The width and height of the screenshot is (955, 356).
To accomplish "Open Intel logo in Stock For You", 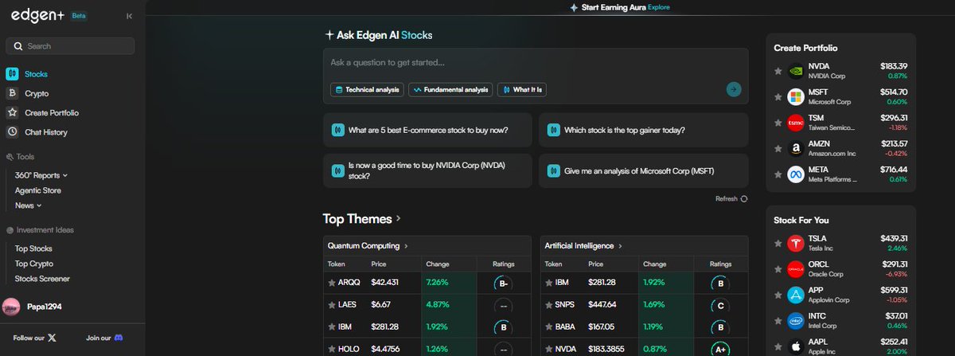I will 795,321.
